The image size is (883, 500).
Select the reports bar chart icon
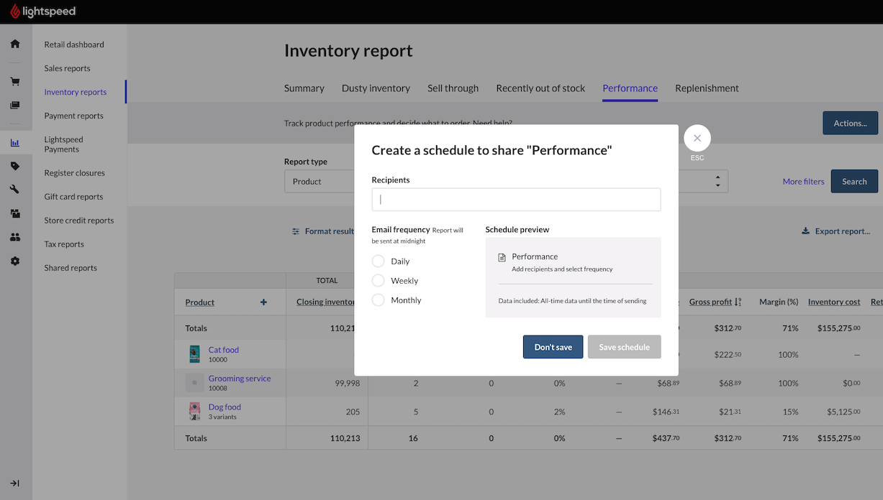tap(15, 143)
